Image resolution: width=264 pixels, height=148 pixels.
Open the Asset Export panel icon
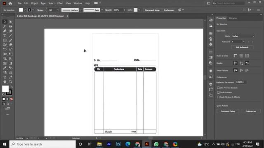[211, 90]
